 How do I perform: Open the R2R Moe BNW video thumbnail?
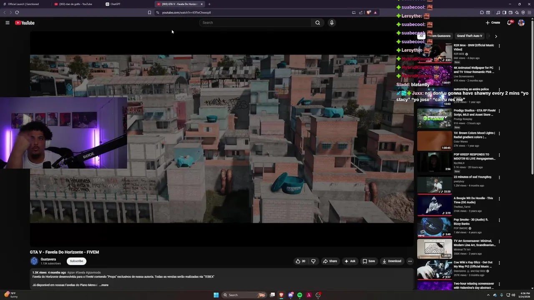pyautogui.click(x=435, y=53)
